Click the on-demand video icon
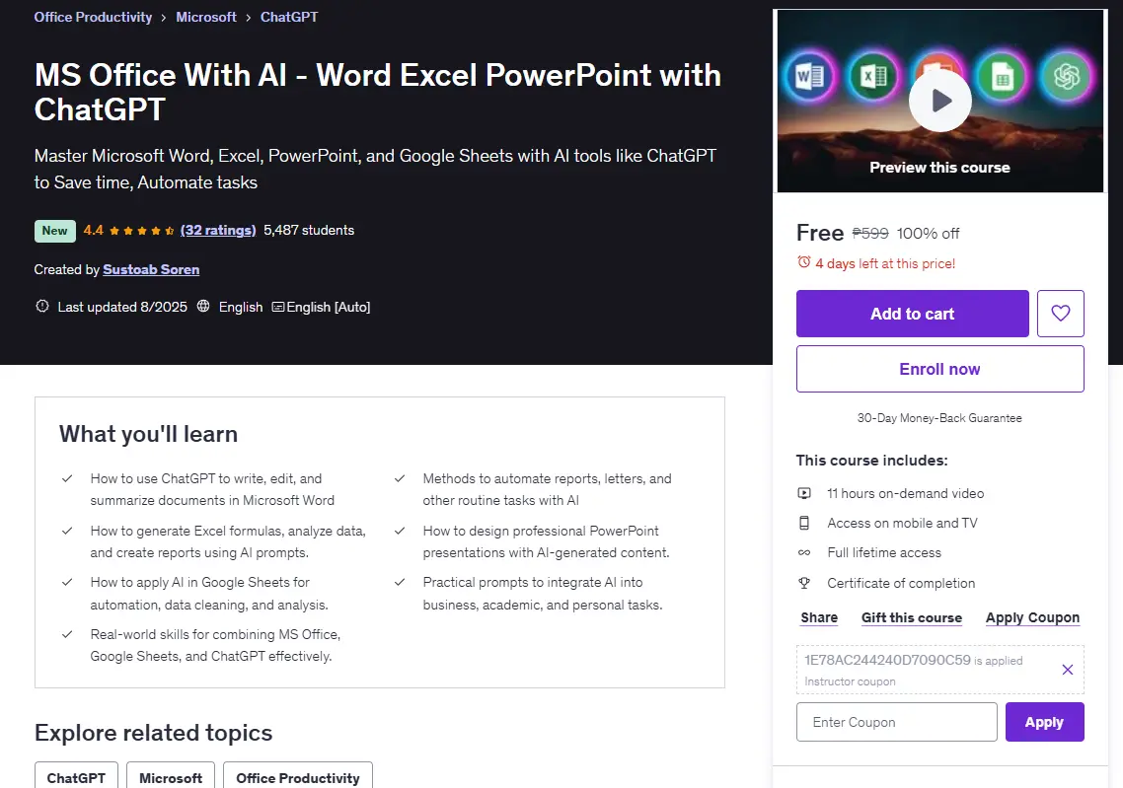Screen dimensions: 1123x788 804,493
